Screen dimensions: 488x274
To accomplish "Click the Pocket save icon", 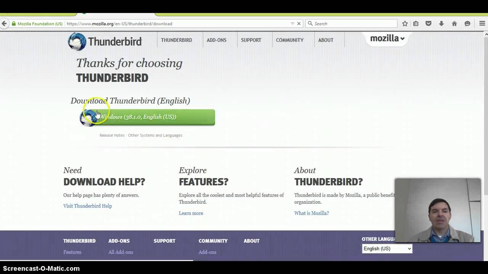I will click(429, 24).
